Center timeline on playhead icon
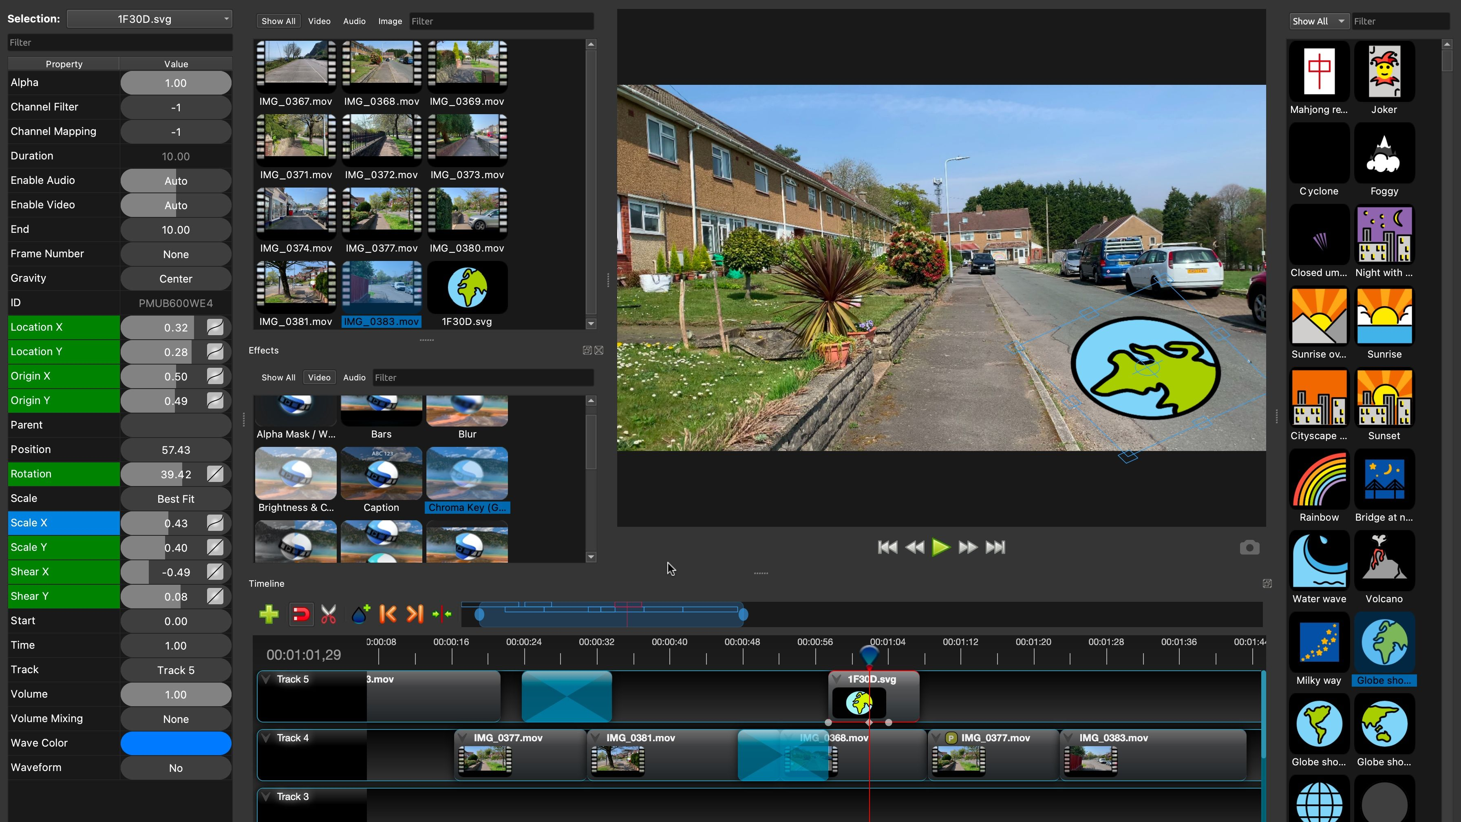This screenshot has width=1461, height=822. (442, 614)
